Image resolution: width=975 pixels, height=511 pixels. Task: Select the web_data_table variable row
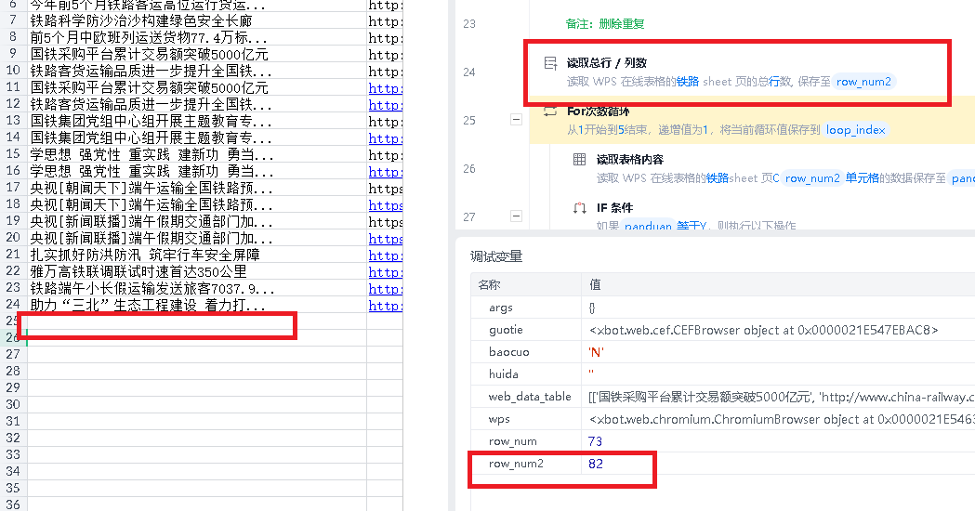tap(530, 397)
